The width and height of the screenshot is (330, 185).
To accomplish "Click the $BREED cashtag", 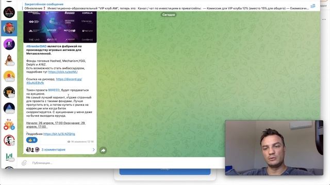I will (x=54, y=90).
